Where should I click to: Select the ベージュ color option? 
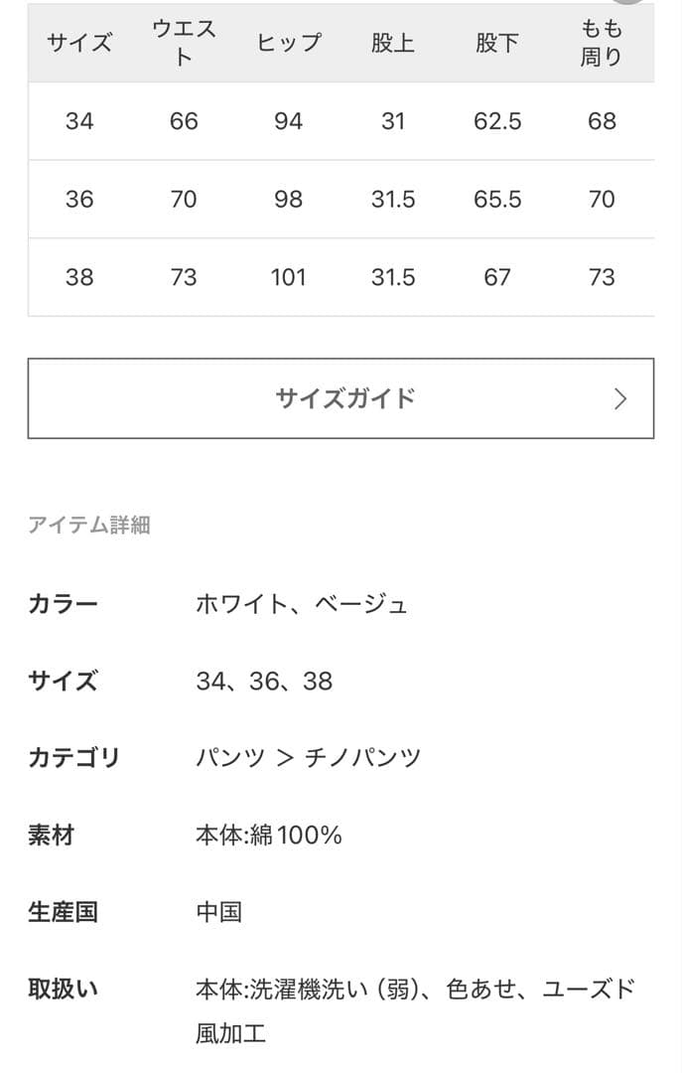361,603
